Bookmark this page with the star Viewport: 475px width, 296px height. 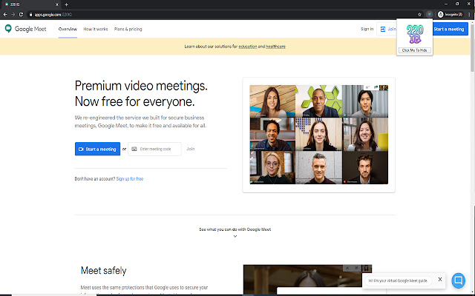419,14
